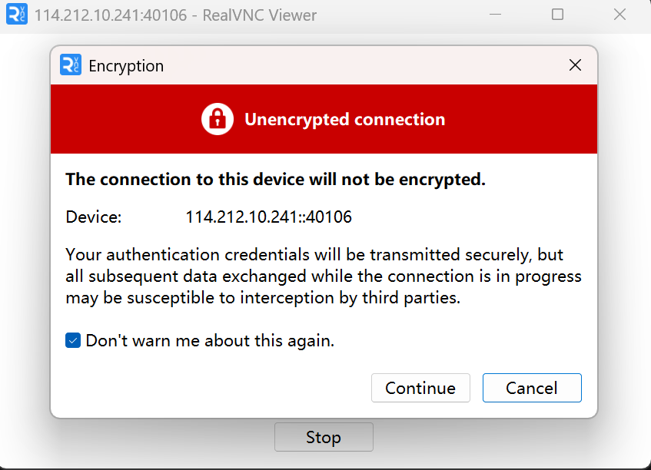Maximize the RealVNC Viewer window
This screenshot has height=470, width=651.
557,15
